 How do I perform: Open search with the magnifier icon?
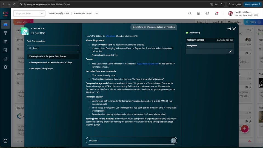coord(190,13)
